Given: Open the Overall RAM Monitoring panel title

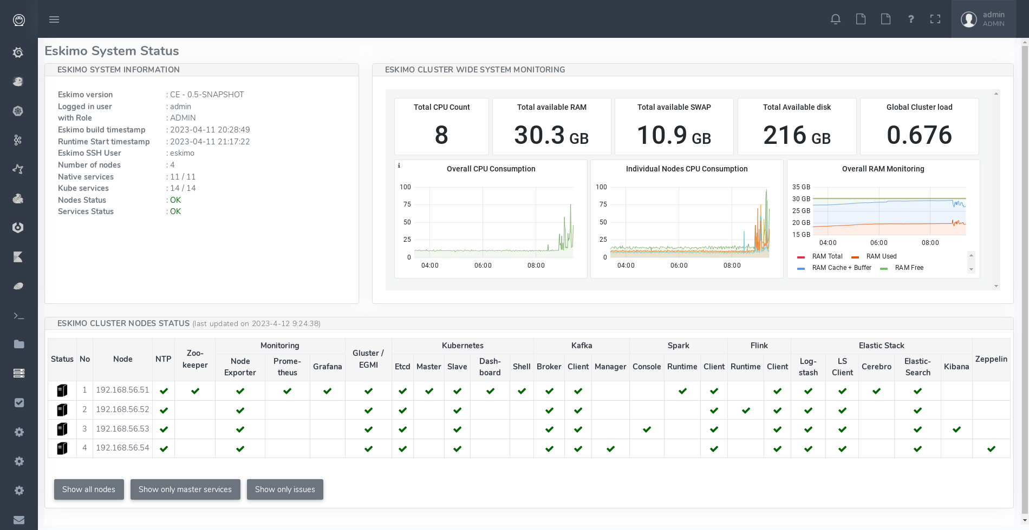Looking at the screenshot, I should point(883,169).
